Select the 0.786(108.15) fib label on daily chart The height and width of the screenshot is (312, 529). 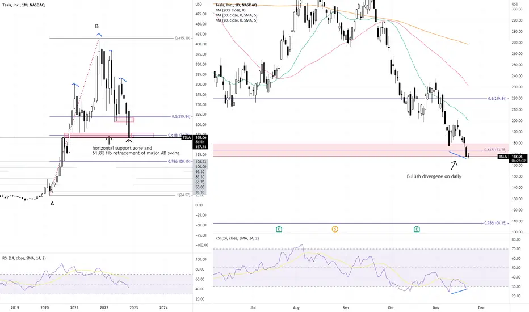(x=496, y=223)
